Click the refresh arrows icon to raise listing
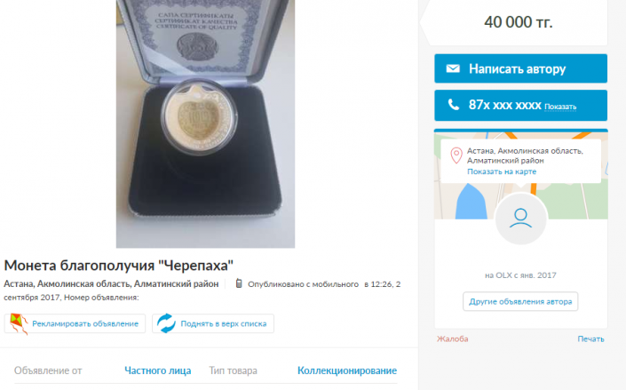This screenshot has width=626, height=390. [x=166, y=323]
